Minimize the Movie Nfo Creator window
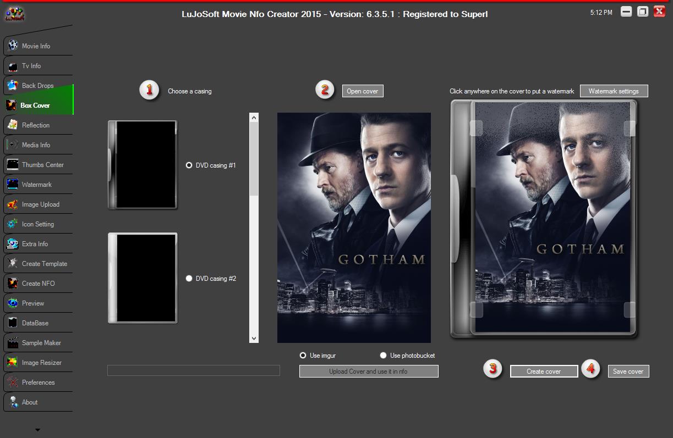Viewport: 673px width, 438px height. pos(626,12)
